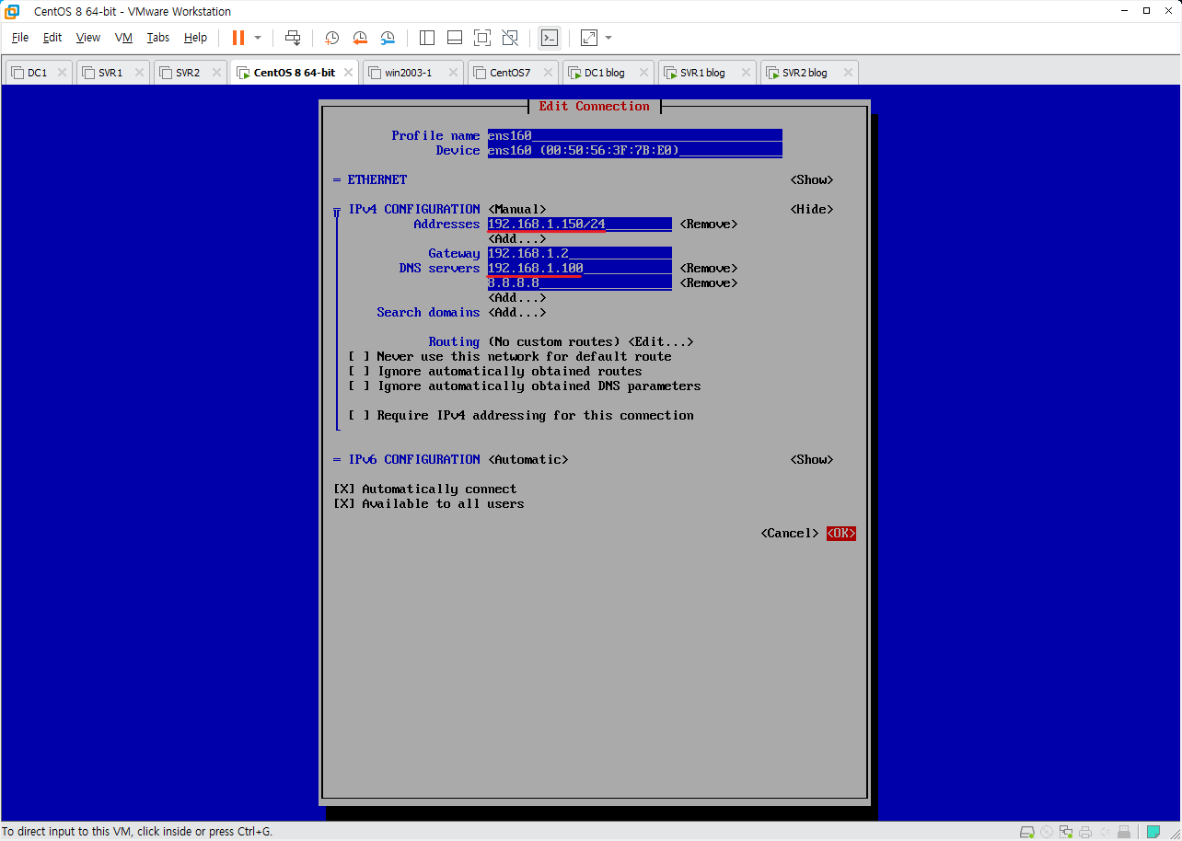Close the CentOS 8 64-bit tab

349,73
